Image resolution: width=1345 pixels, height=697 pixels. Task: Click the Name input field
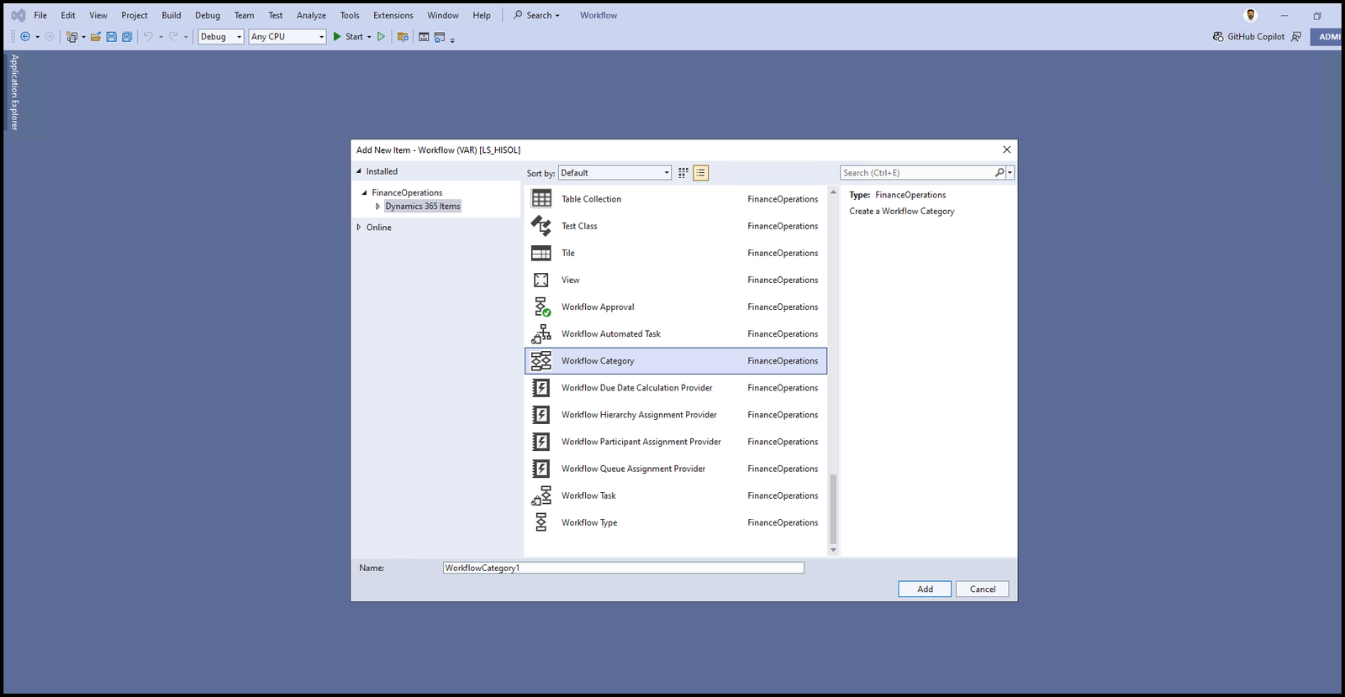[624, 568]
